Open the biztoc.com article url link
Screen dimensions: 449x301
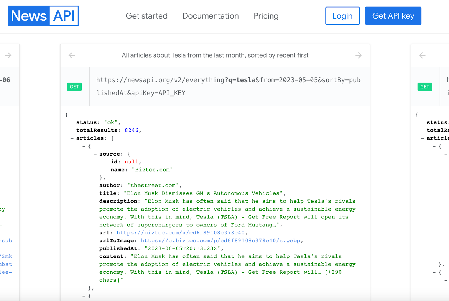coord(180,233)
